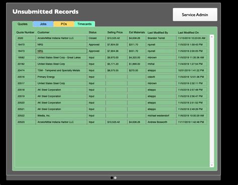Click the NRG customer field in row 16470
The height and width of the screenshot is (185, 238).
click(61, 45)
